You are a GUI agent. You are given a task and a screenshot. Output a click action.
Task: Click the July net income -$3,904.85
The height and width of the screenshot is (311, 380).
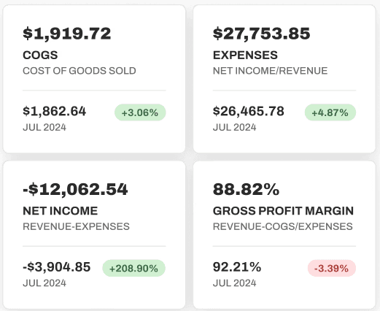(x=57, y=267)
